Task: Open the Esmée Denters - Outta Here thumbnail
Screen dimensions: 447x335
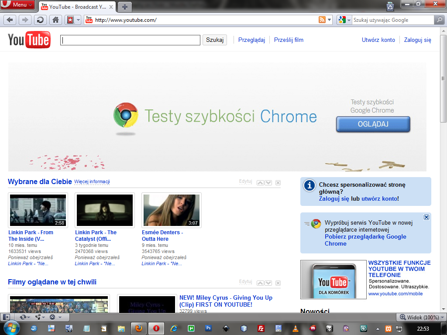Action: point(171,210)
